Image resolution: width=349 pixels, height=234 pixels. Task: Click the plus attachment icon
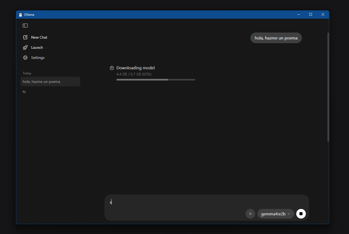250,214
